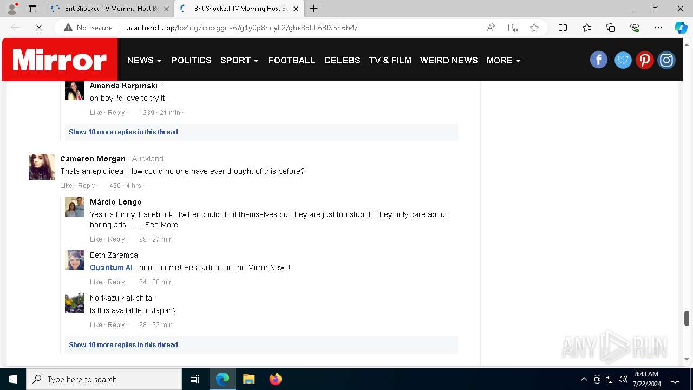Expand See More in Márcio Longo's comment
Image resolution: width=693 pixels, height=390 pixels.
click(161, 225)
